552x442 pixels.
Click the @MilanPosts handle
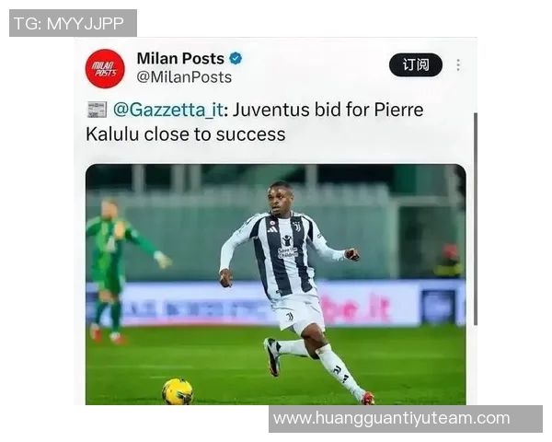(184, 77)
